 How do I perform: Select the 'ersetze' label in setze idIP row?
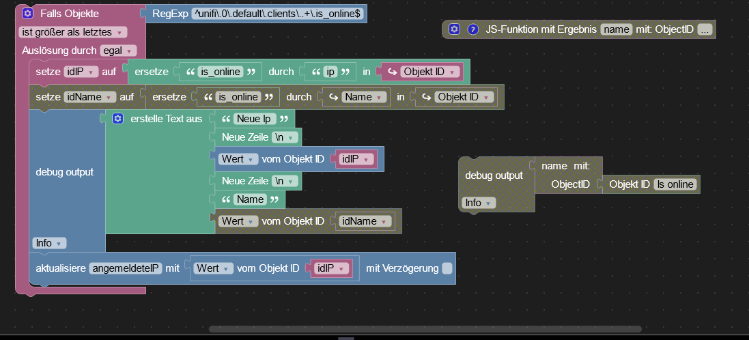click(152, 72)
